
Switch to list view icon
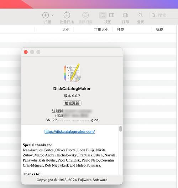pos(103,15)
